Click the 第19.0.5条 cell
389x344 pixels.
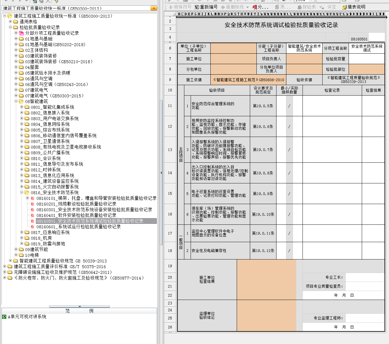point(263,106)
